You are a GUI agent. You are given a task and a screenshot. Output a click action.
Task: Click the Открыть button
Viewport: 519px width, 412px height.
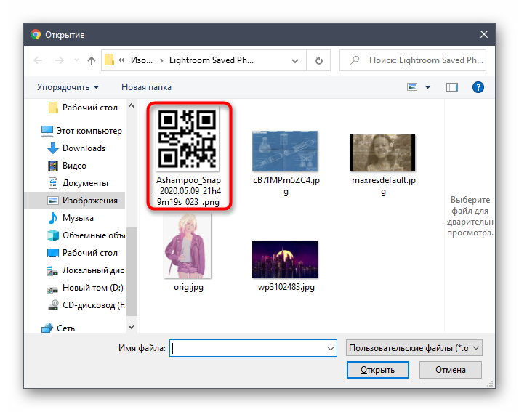(x=378, y=370)
